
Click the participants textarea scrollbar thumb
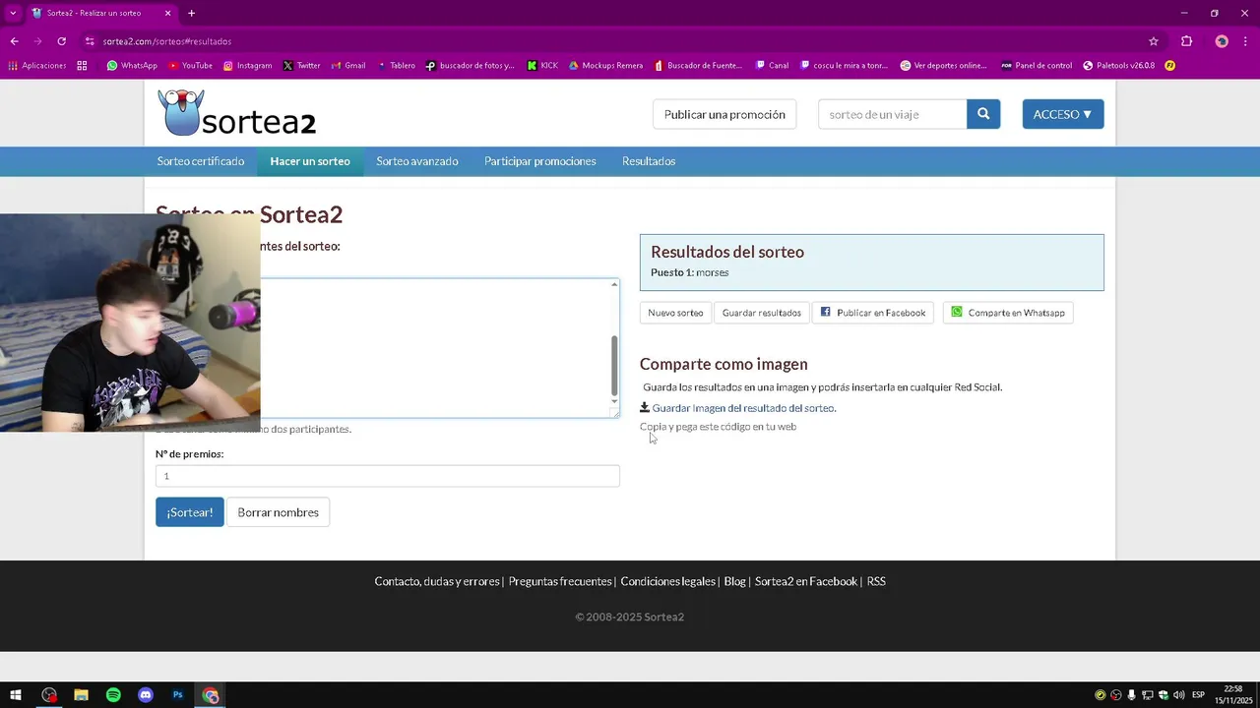click(x=614, y=365)
